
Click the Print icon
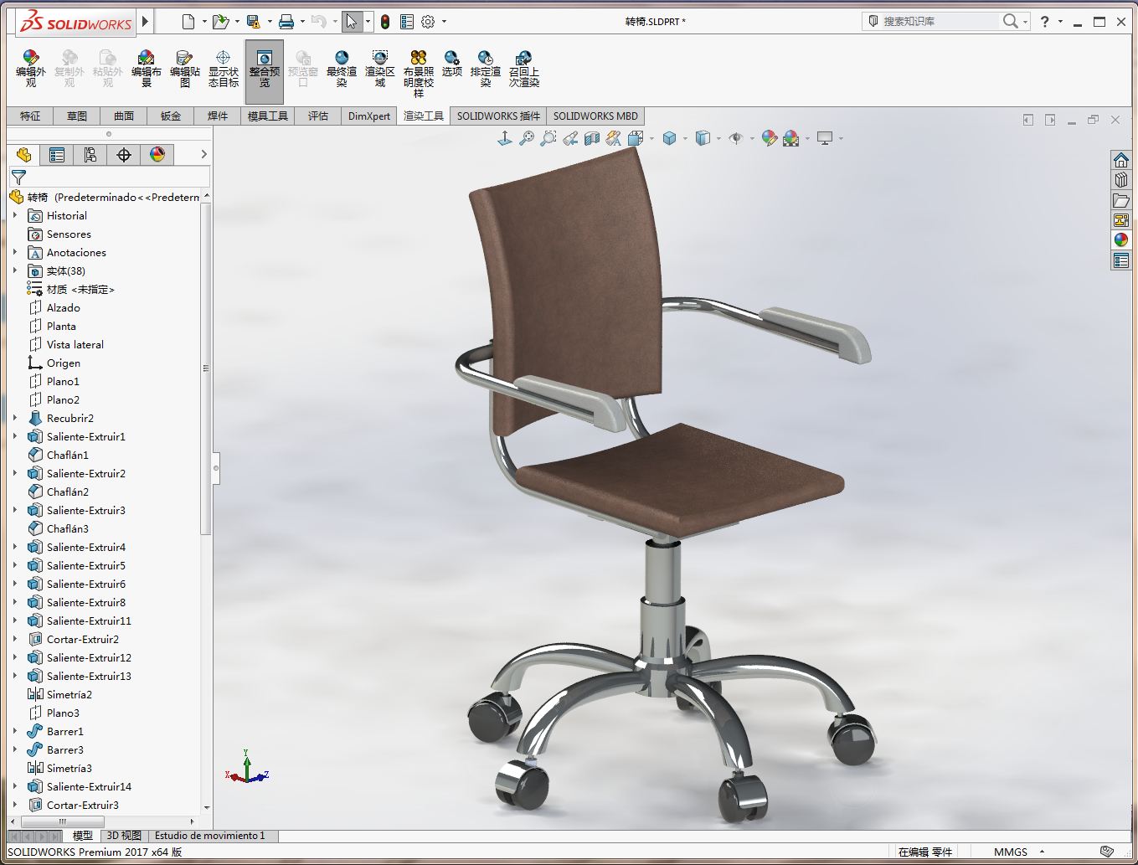pyautogui.click(x=286, y=22)
